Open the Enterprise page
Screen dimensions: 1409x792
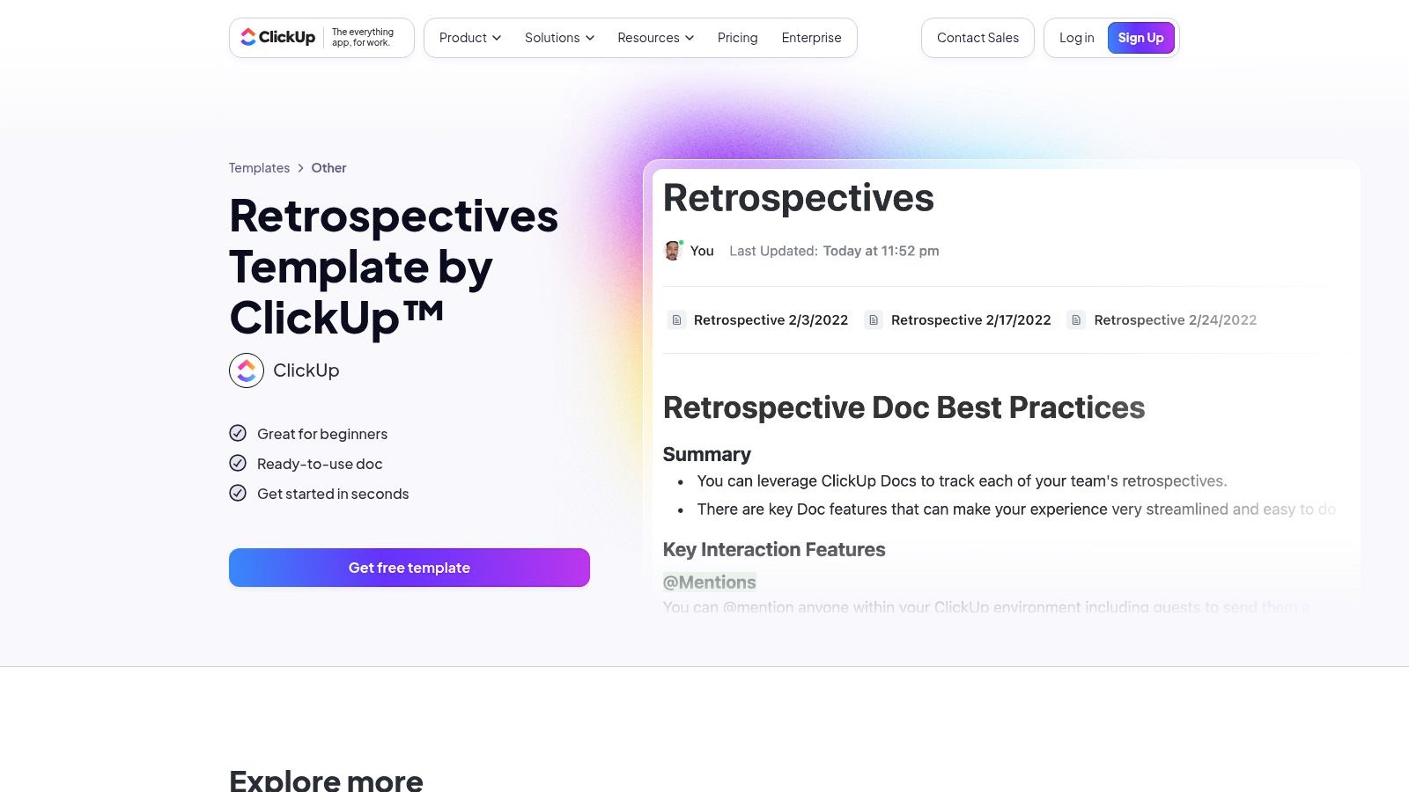click(x=812, y=38)
